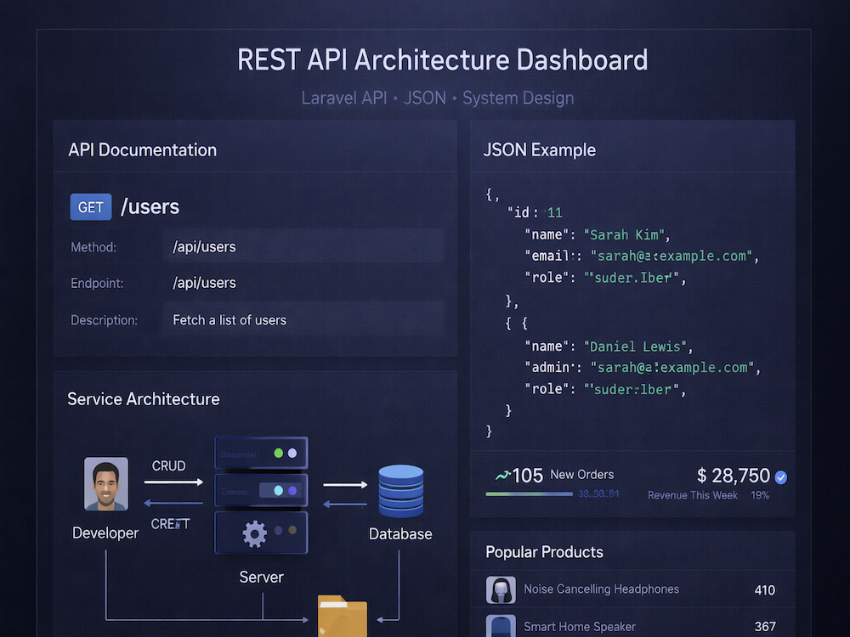The image size is (850, 637).
Task: Click the green trending-up arrow icon
Action: click(x=503, y=475)
